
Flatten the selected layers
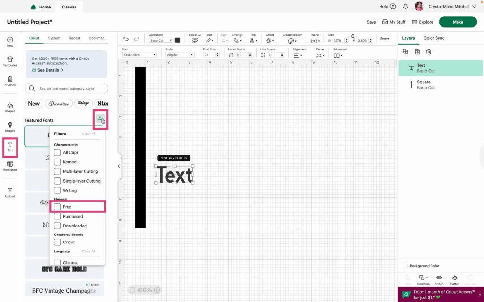455,280
